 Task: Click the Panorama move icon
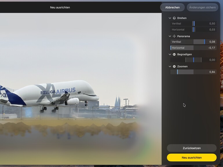coord(174,36)
